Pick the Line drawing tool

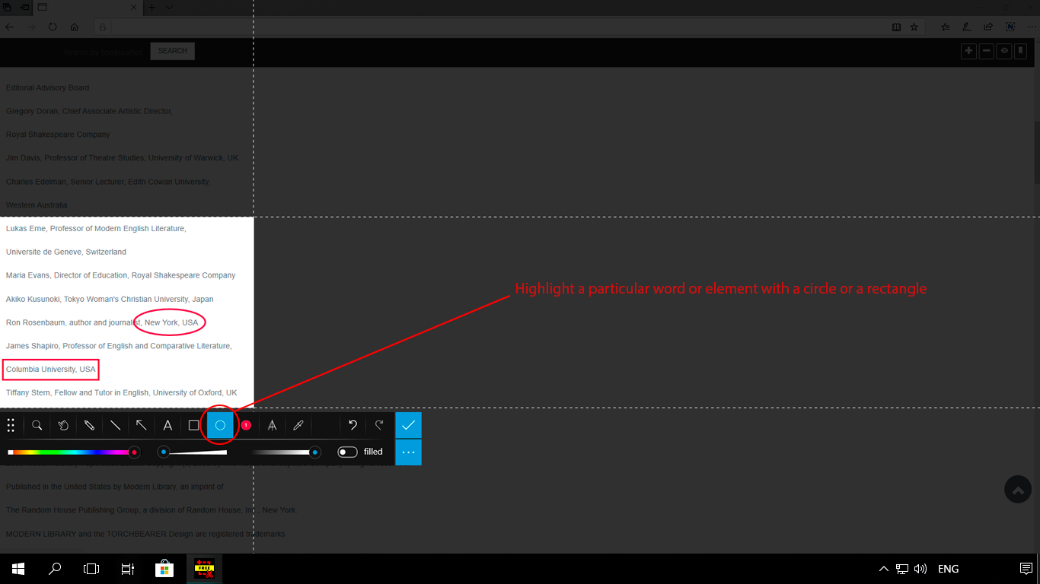(x=116, y=425)
